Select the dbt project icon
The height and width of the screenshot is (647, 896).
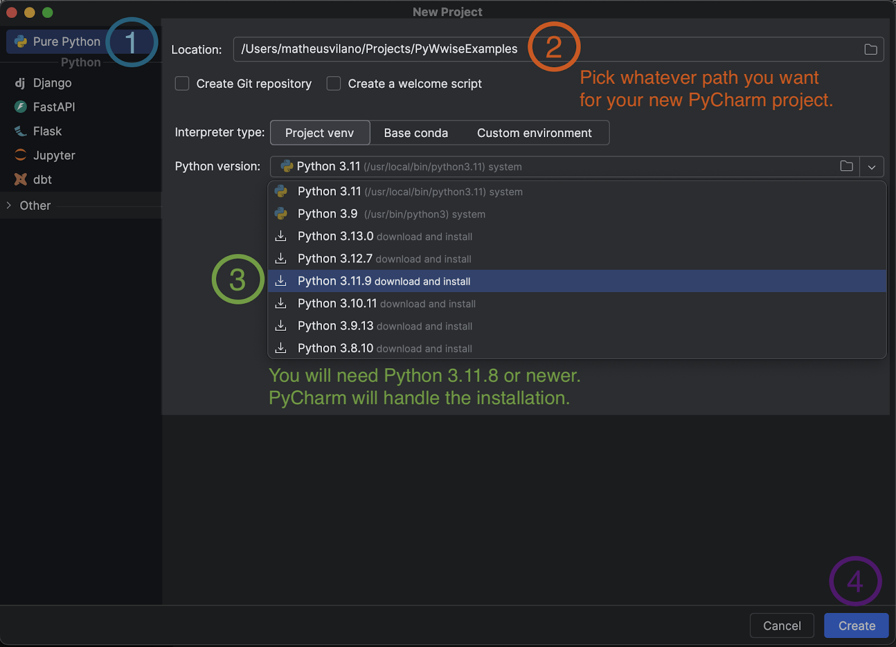tap(20, 179)
